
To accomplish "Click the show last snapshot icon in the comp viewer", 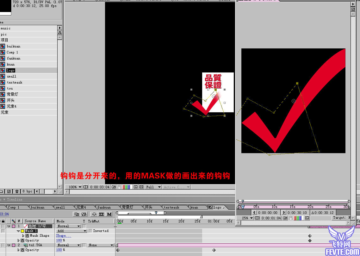I will pyautogui.click(x=119, y=187).
